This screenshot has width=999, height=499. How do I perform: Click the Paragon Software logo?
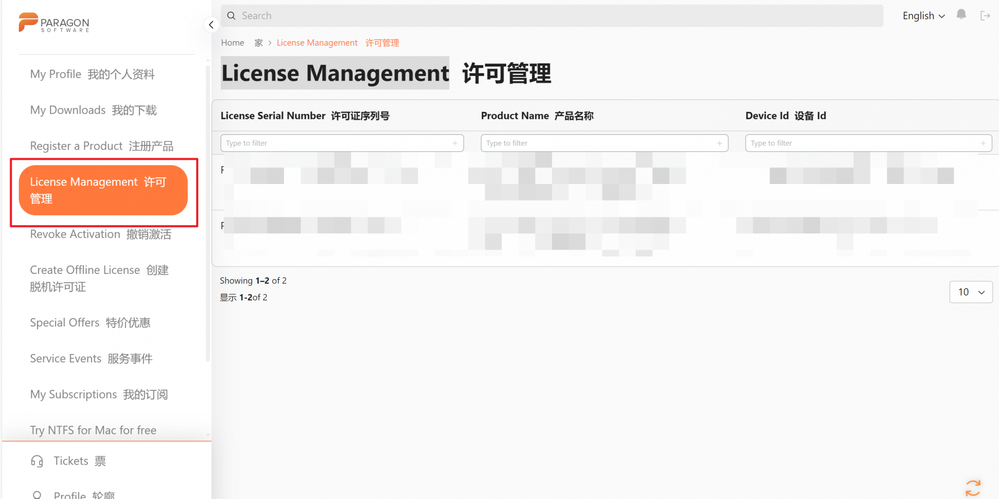[54, 23]
